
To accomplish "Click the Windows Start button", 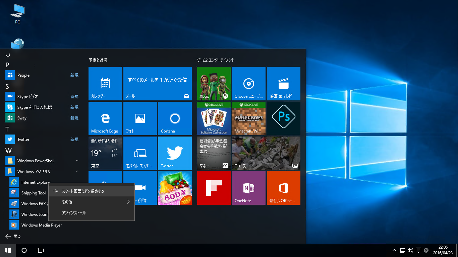I will [8, 250].
